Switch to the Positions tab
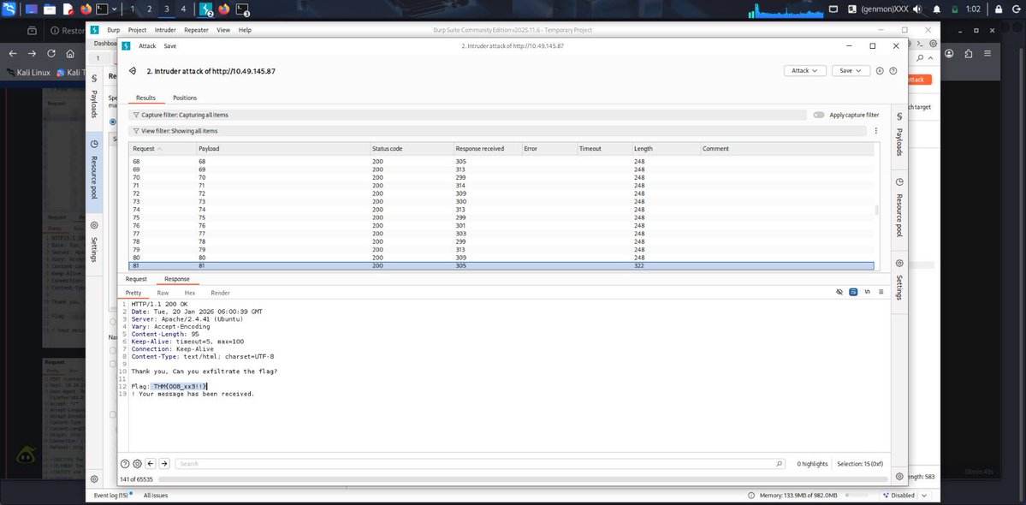This screenshot has width=1026, height=505. click(x=185, y=98)
